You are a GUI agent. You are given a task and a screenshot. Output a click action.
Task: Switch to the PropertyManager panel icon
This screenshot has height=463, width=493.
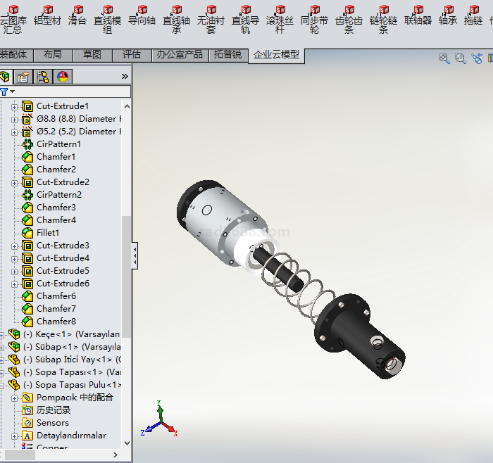click(x=24, y=77)
